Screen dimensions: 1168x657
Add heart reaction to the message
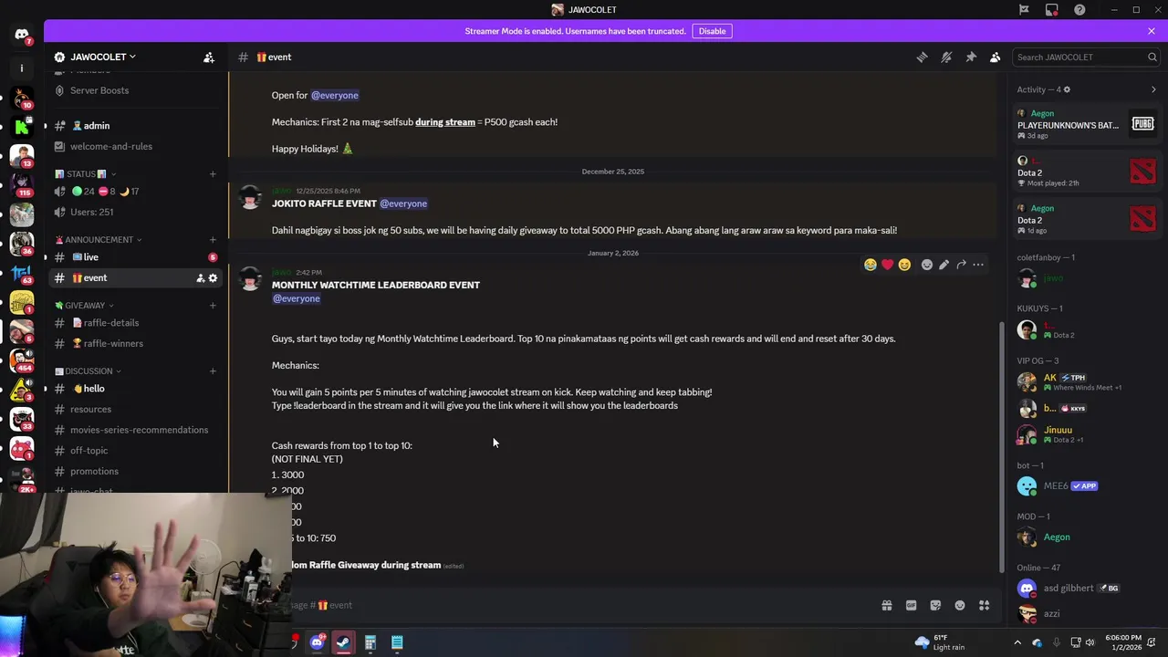(887, 265)
